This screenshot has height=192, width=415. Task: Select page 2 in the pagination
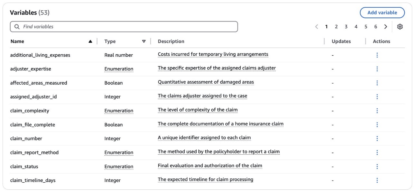(x=336, y=26)
